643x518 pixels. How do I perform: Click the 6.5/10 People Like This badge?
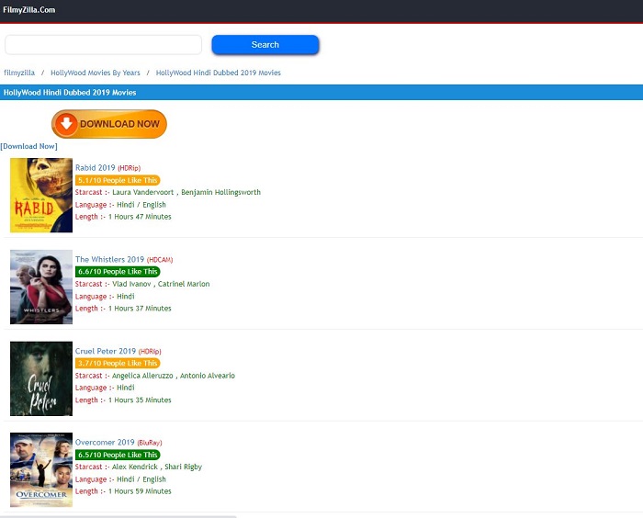(x=118, y=455)
